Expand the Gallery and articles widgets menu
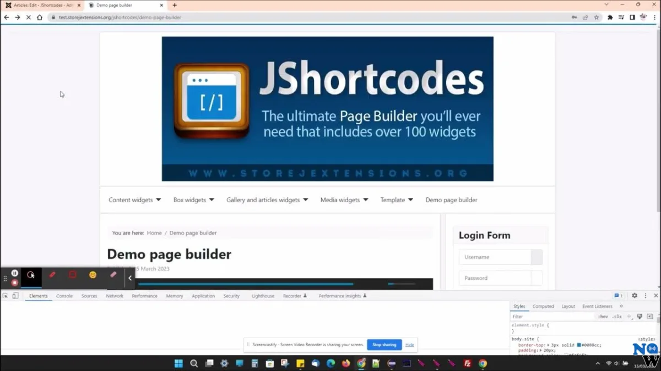The image size is (661, 371). (x=267, y=200)
